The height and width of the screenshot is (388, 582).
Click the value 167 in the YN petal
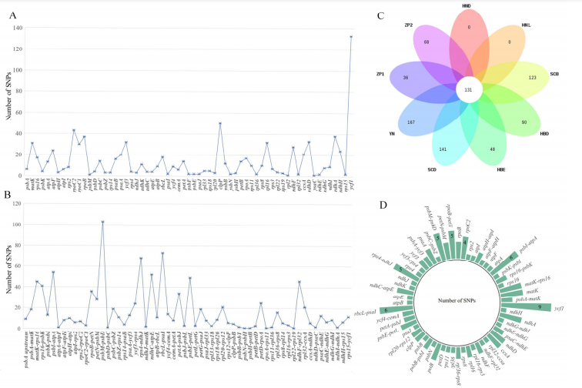pyautogui.click(x=411, y=122)
